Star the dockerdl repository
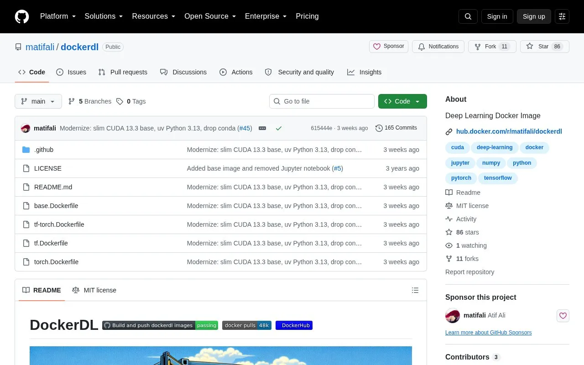The image size is (584, 365). click(545, 47)
